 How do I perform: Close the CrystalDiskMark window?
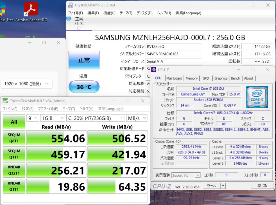142,101
